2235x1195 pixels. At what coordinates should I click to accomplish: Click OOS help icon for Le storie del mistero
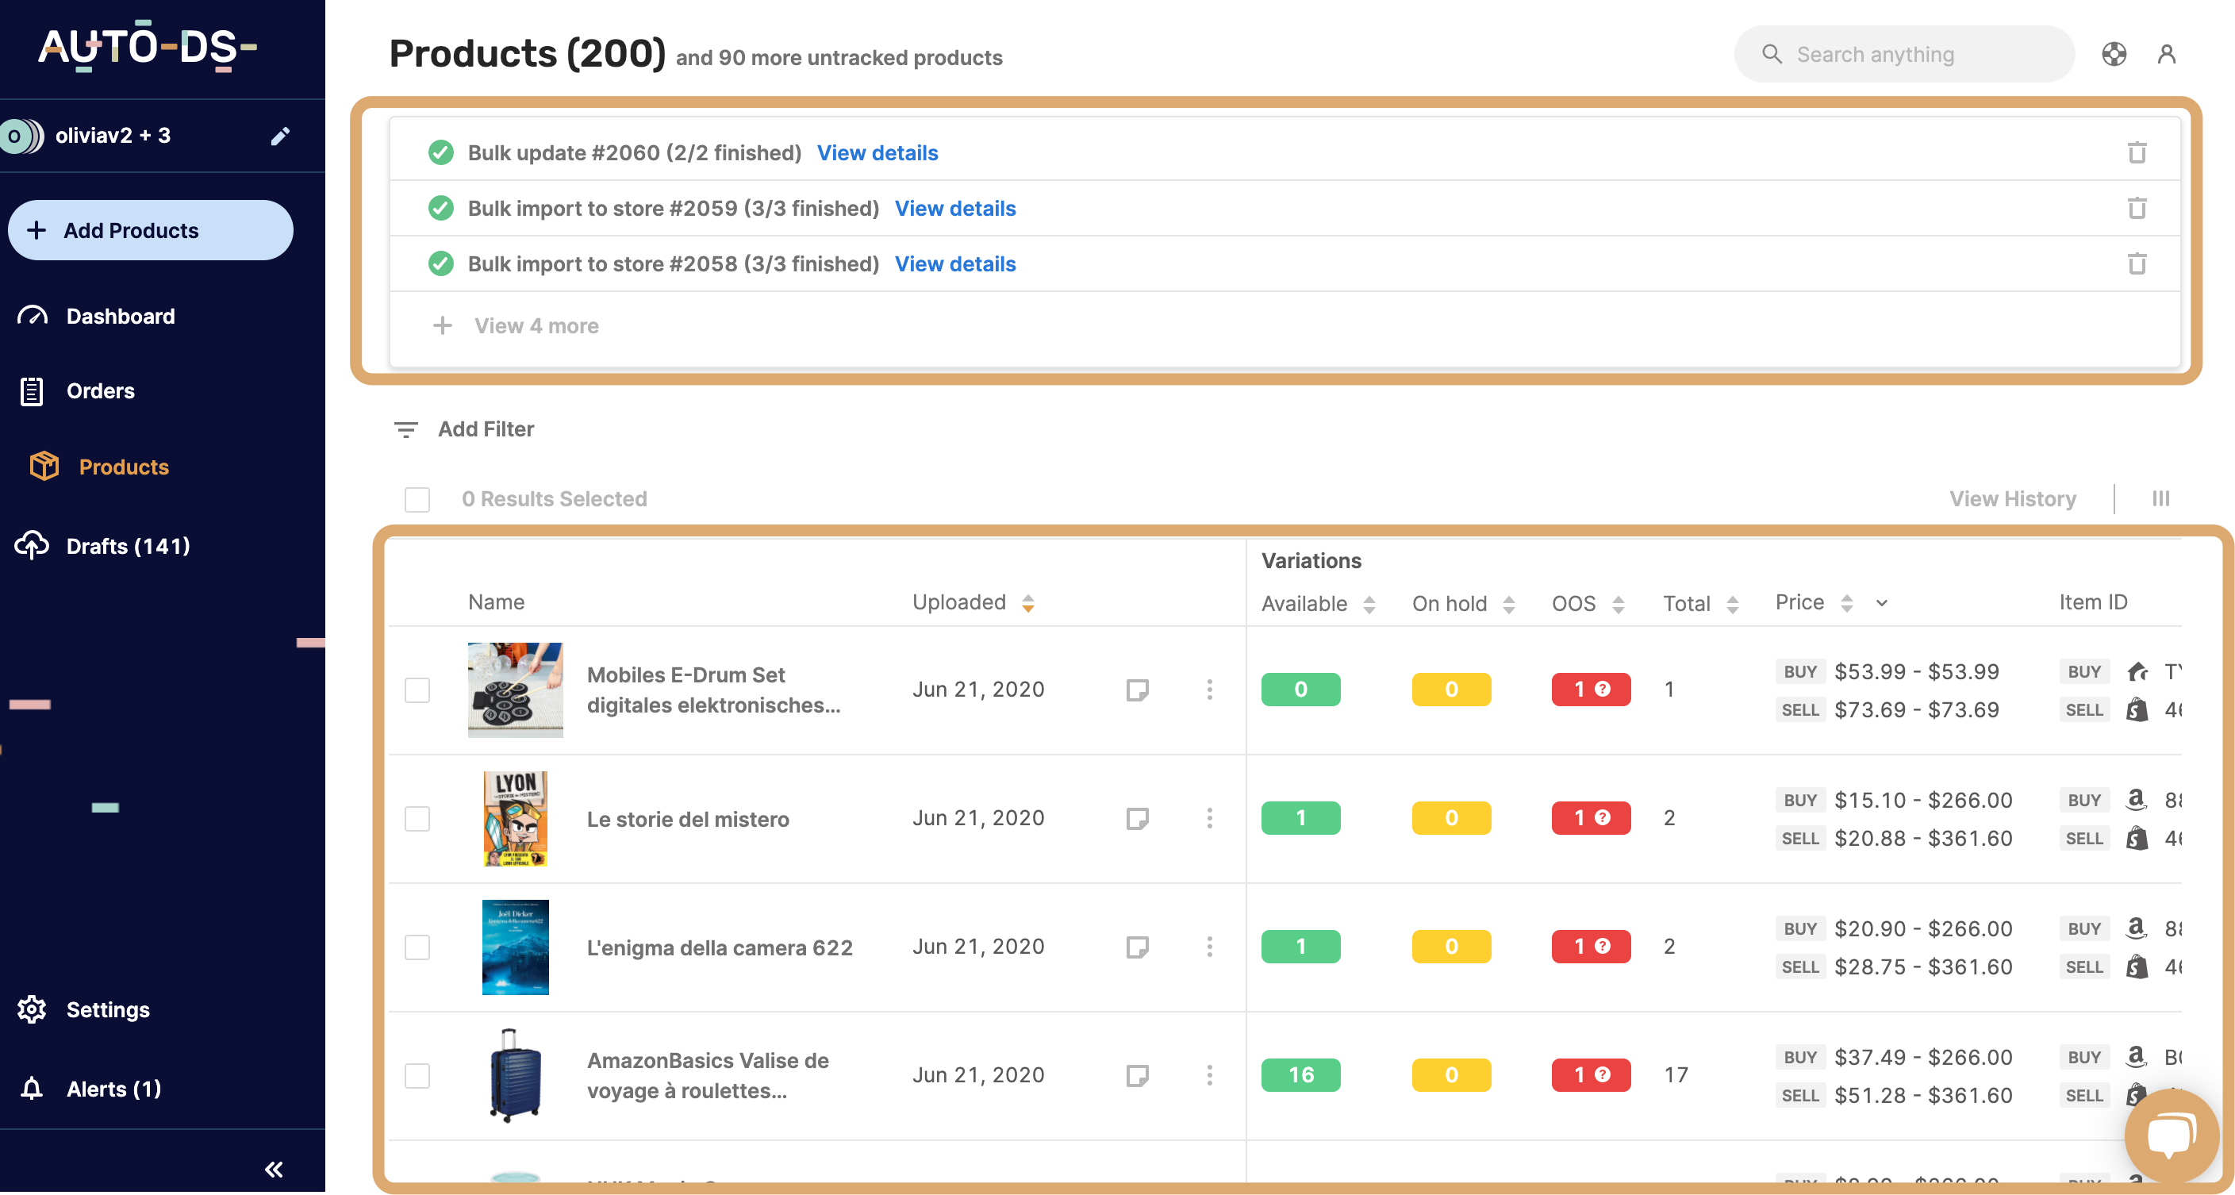1603,817
